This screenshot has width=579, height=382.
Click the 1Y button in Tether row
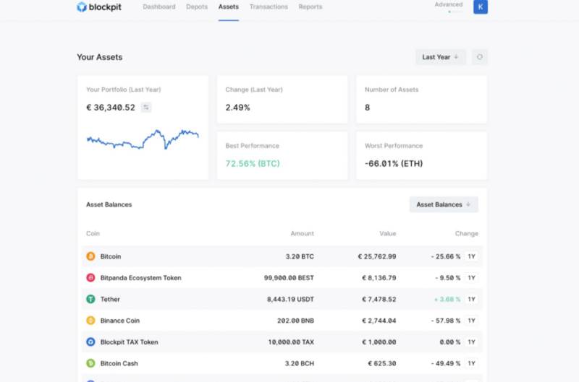472,299
